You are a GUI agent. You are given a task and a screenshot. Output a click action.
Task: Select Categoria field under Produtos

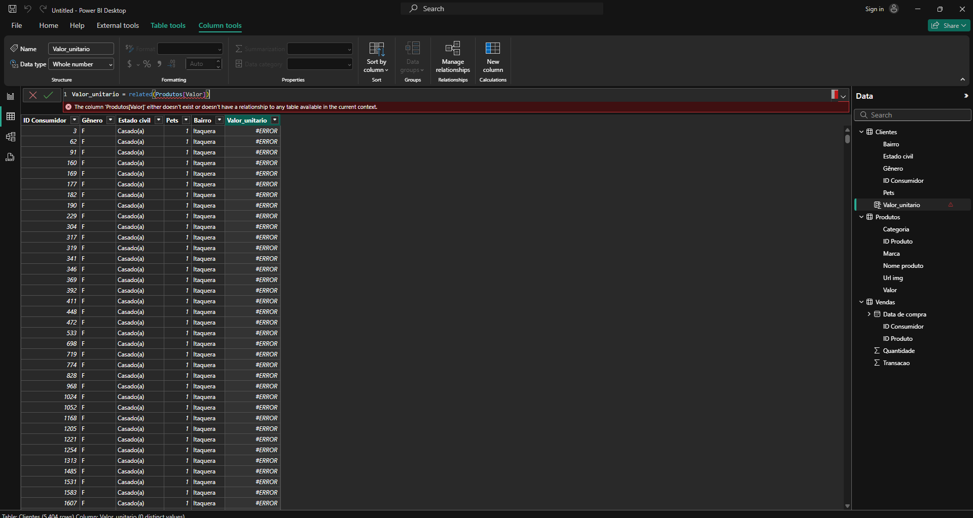coord(896,229)
